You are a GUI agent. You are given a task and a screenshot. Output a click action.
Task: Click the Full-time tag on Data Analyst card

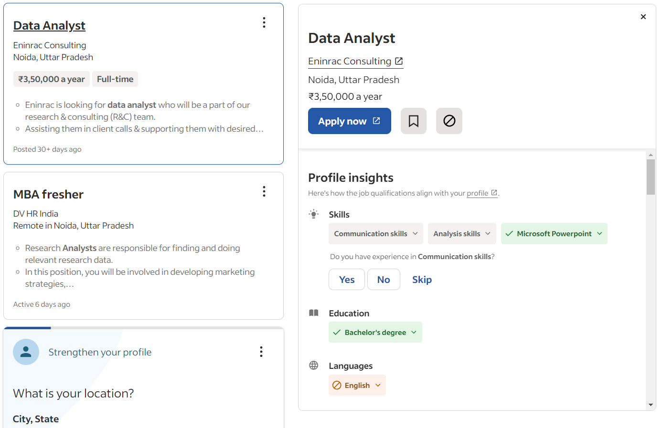point(115,79)
